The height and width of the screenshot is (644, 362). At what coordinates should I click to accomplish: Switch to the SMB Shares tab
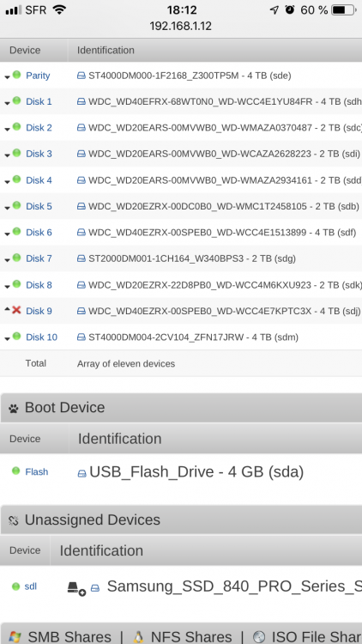(60, 637)
